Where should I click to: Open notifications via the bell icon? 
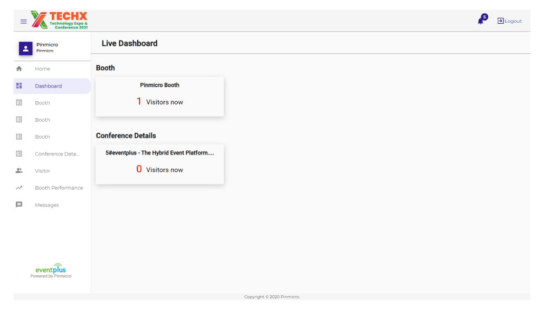click(x=479, y=21)
